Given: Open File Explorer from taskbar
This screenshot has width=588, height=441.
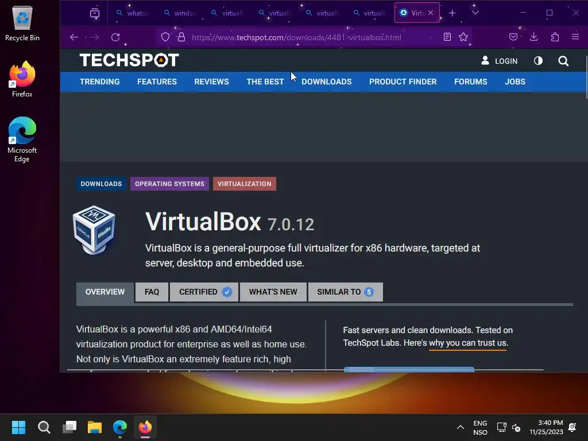Looking at the screenshot, I should (x=95, y=427).
